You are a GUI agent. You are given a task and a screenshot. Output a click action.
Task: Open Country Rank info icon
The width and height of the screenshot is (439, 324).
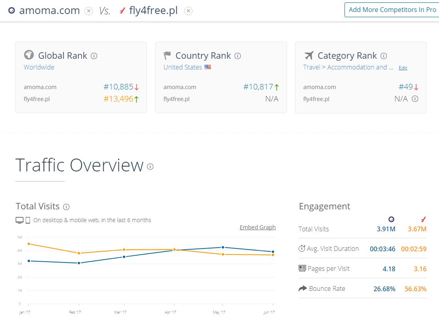pos(237,56)
